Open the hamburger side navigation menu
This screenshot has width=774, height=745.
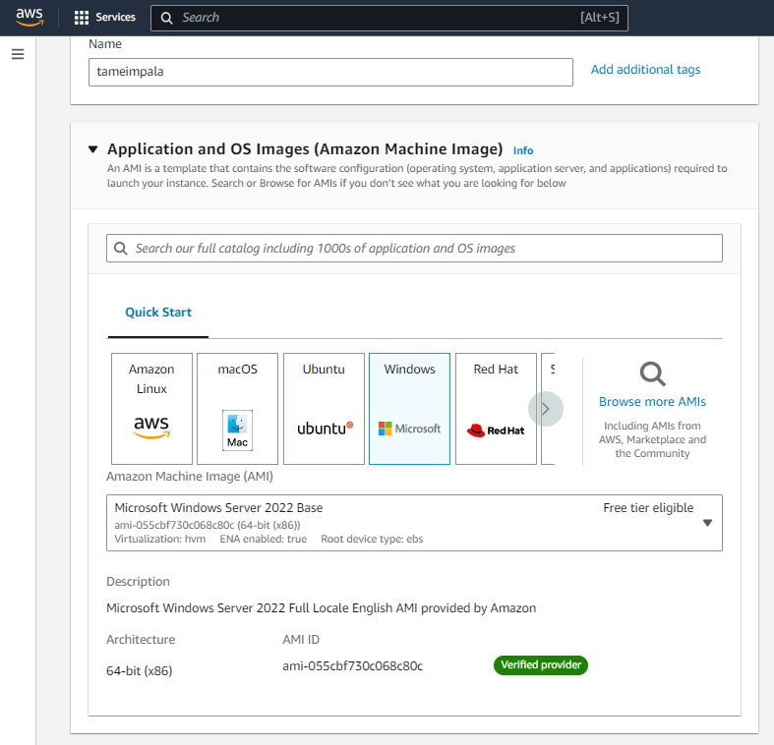(x=18, y=54)
